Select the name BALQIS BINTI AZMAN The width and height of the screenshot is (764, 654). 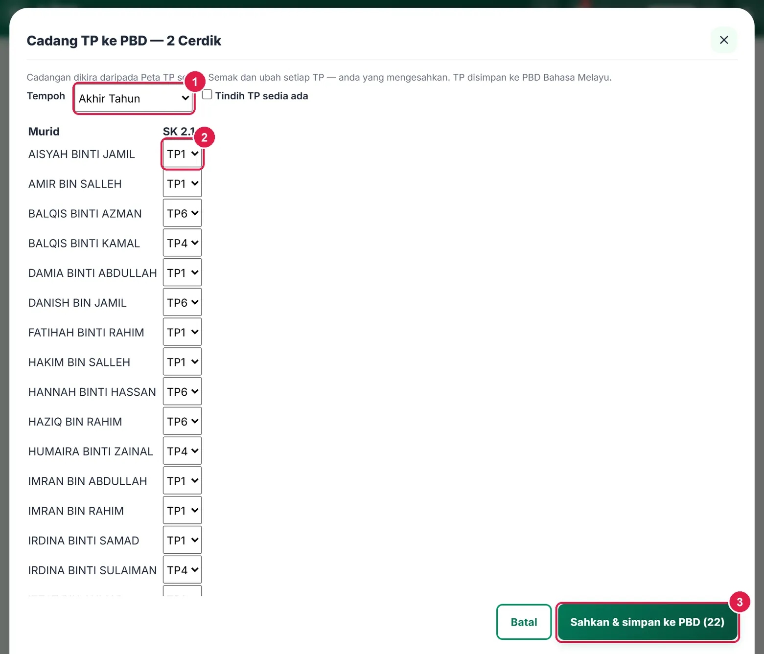click(85, 214)
